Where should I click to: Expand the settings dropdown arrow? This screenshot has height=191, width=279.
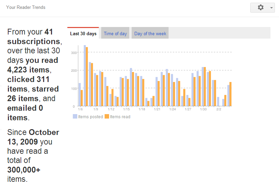271,8
